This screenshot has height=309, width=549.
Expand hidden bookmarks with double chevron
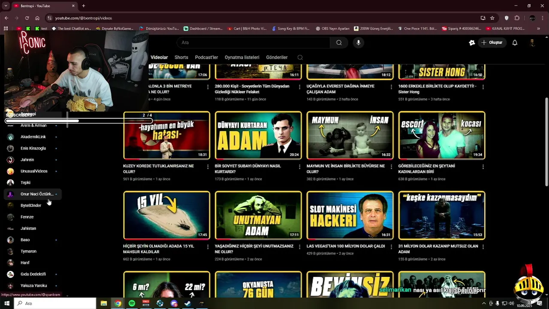click(538, 29)
